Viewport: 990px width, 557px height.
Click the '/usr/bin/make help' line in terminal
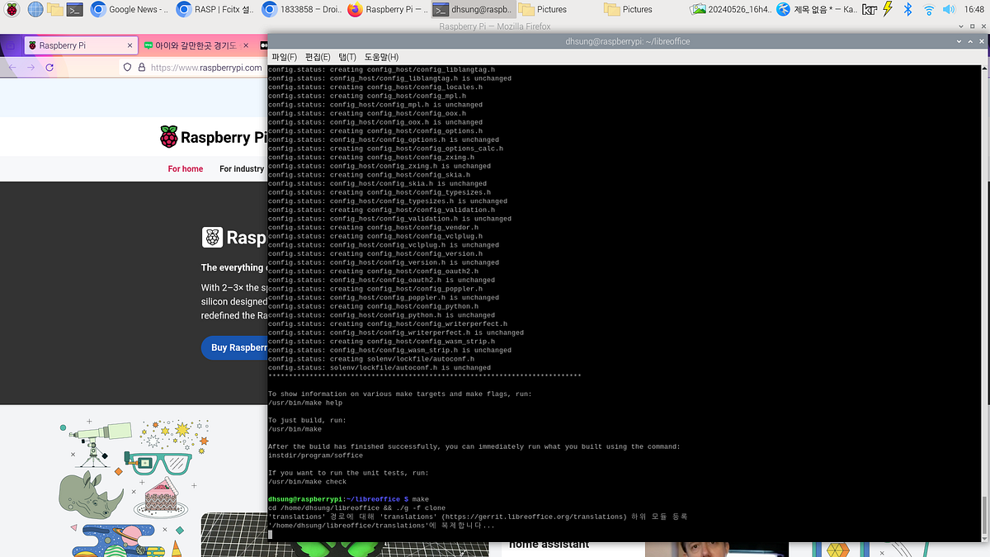[x=304, y=403]
